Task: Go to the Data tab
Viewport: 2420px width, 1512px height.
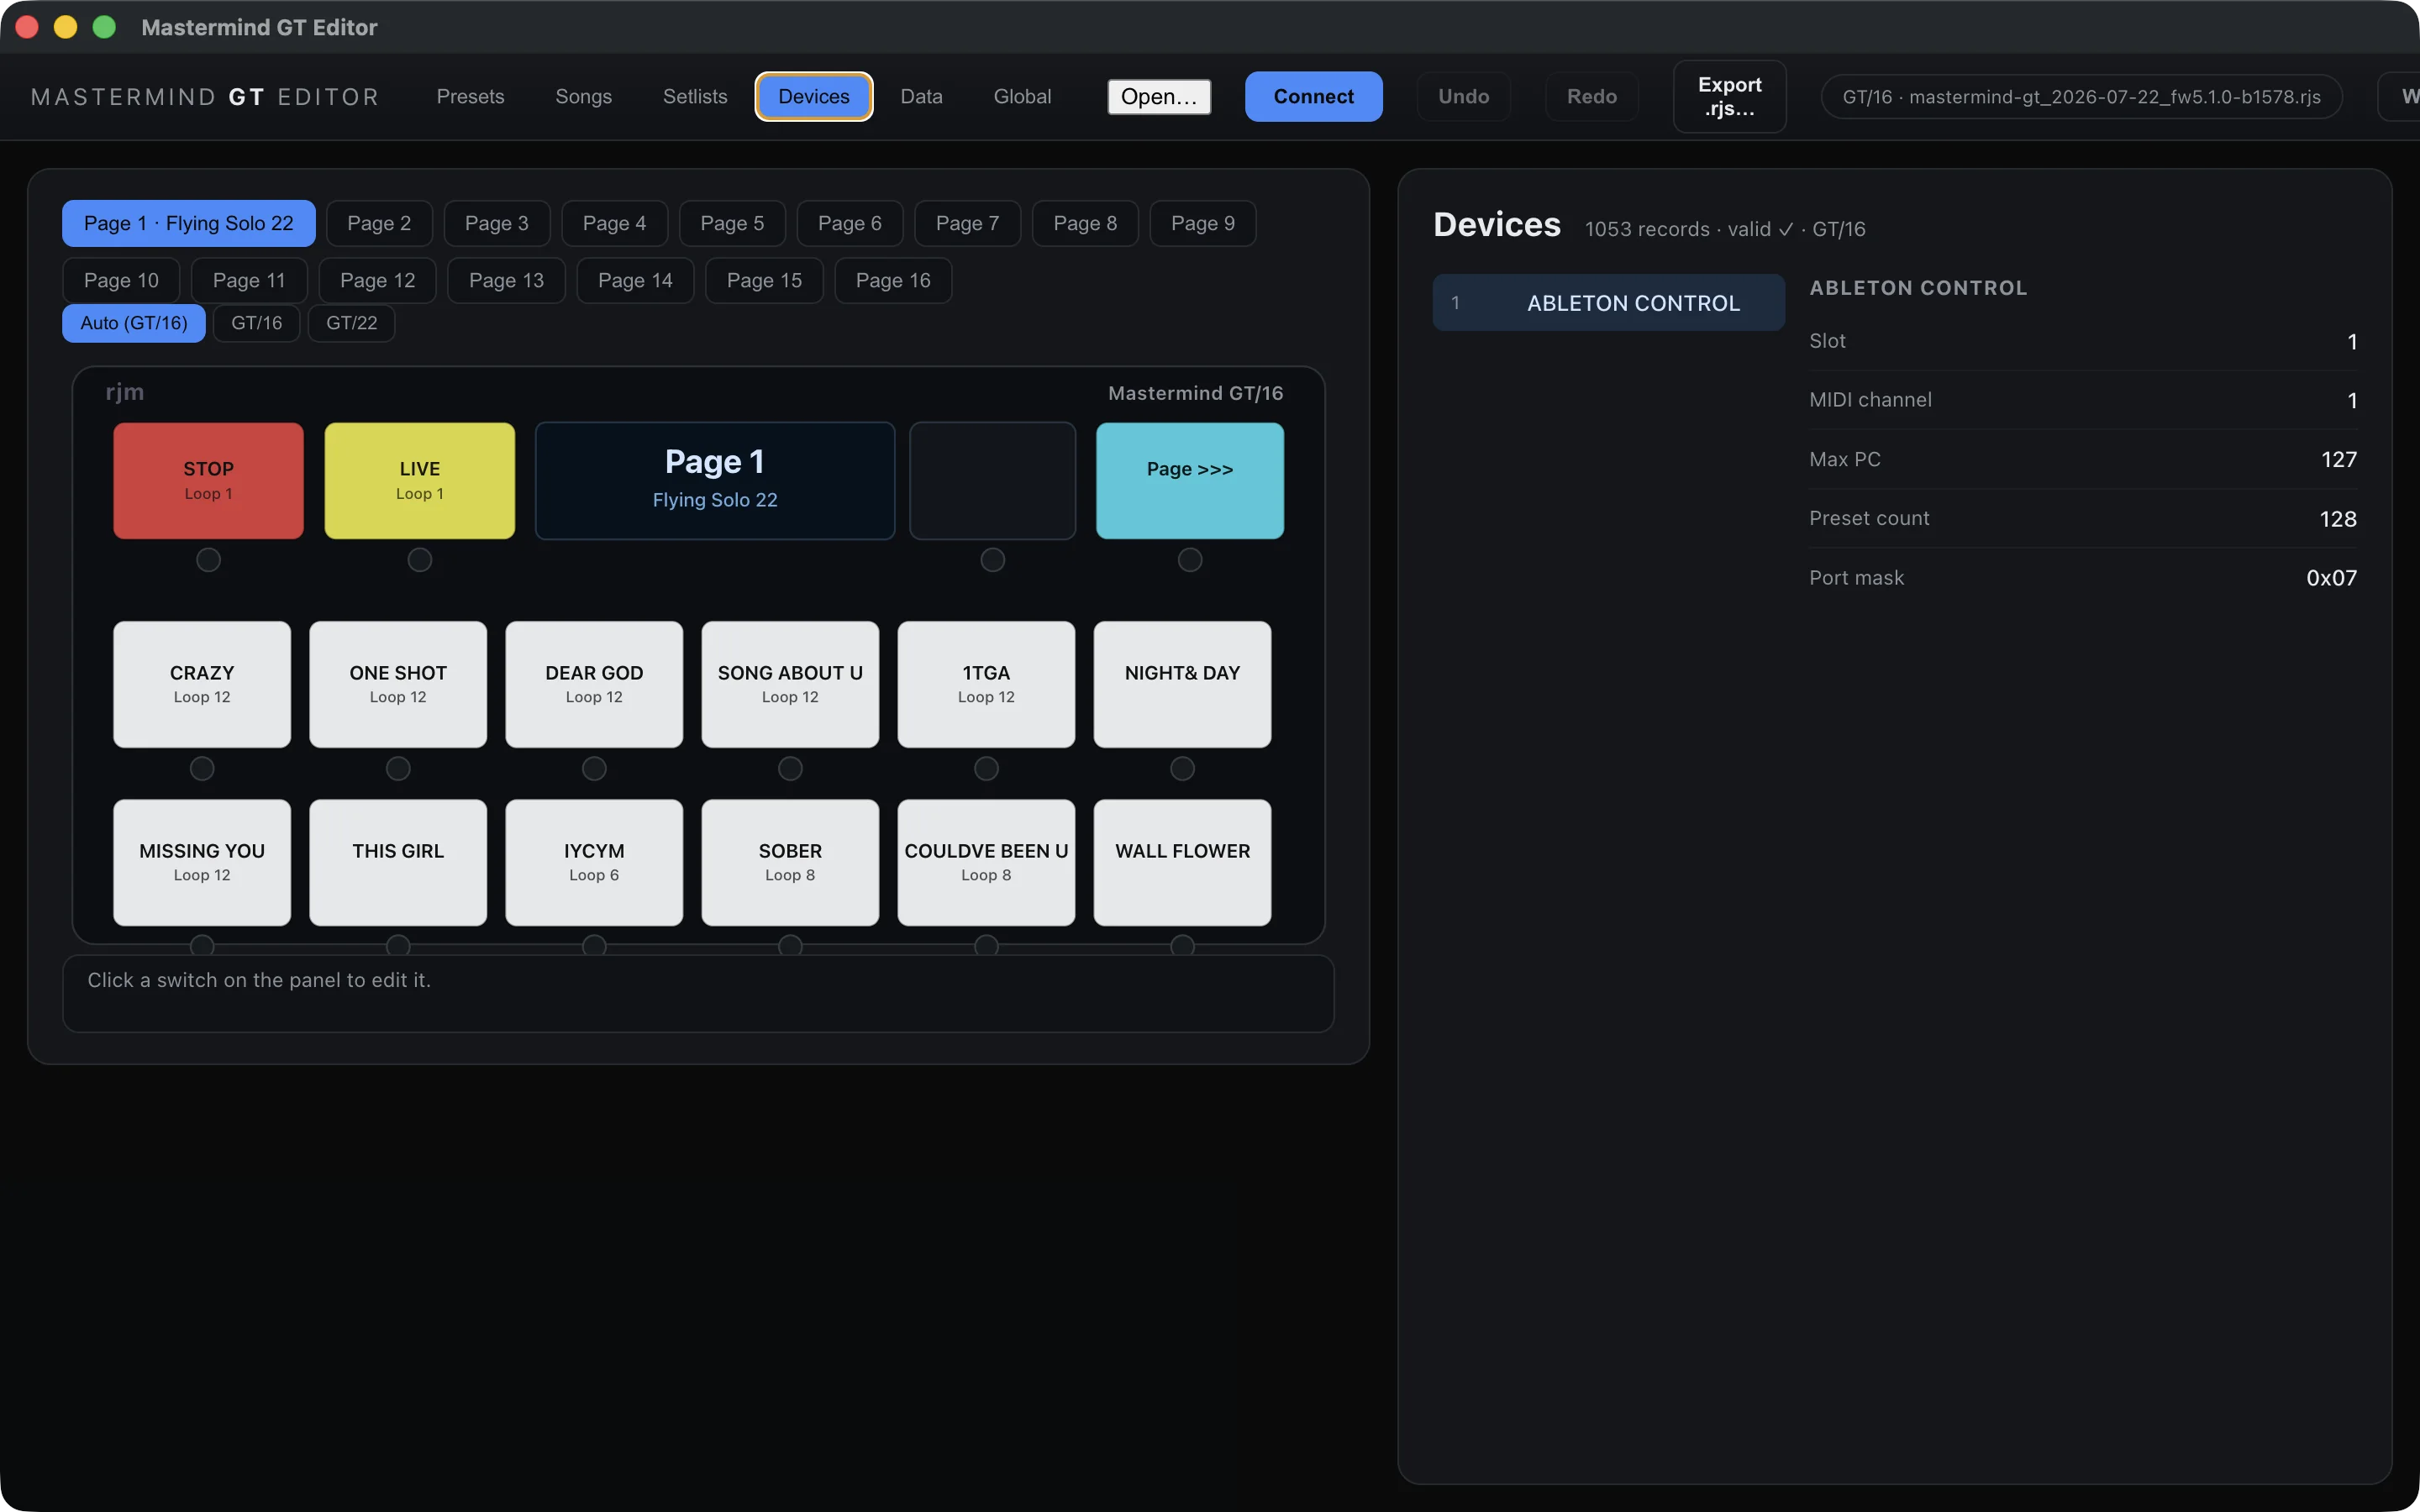Action: 921,96
